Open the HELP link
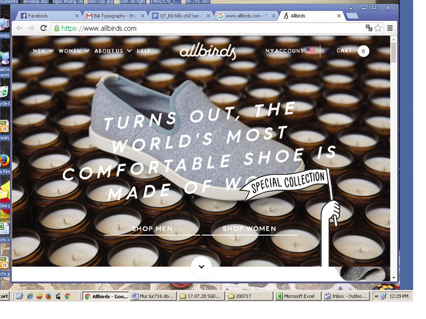 [x=144, y=51]
